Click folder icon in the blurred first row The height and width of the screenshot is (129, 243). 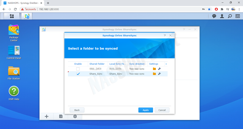click(154, 69)
